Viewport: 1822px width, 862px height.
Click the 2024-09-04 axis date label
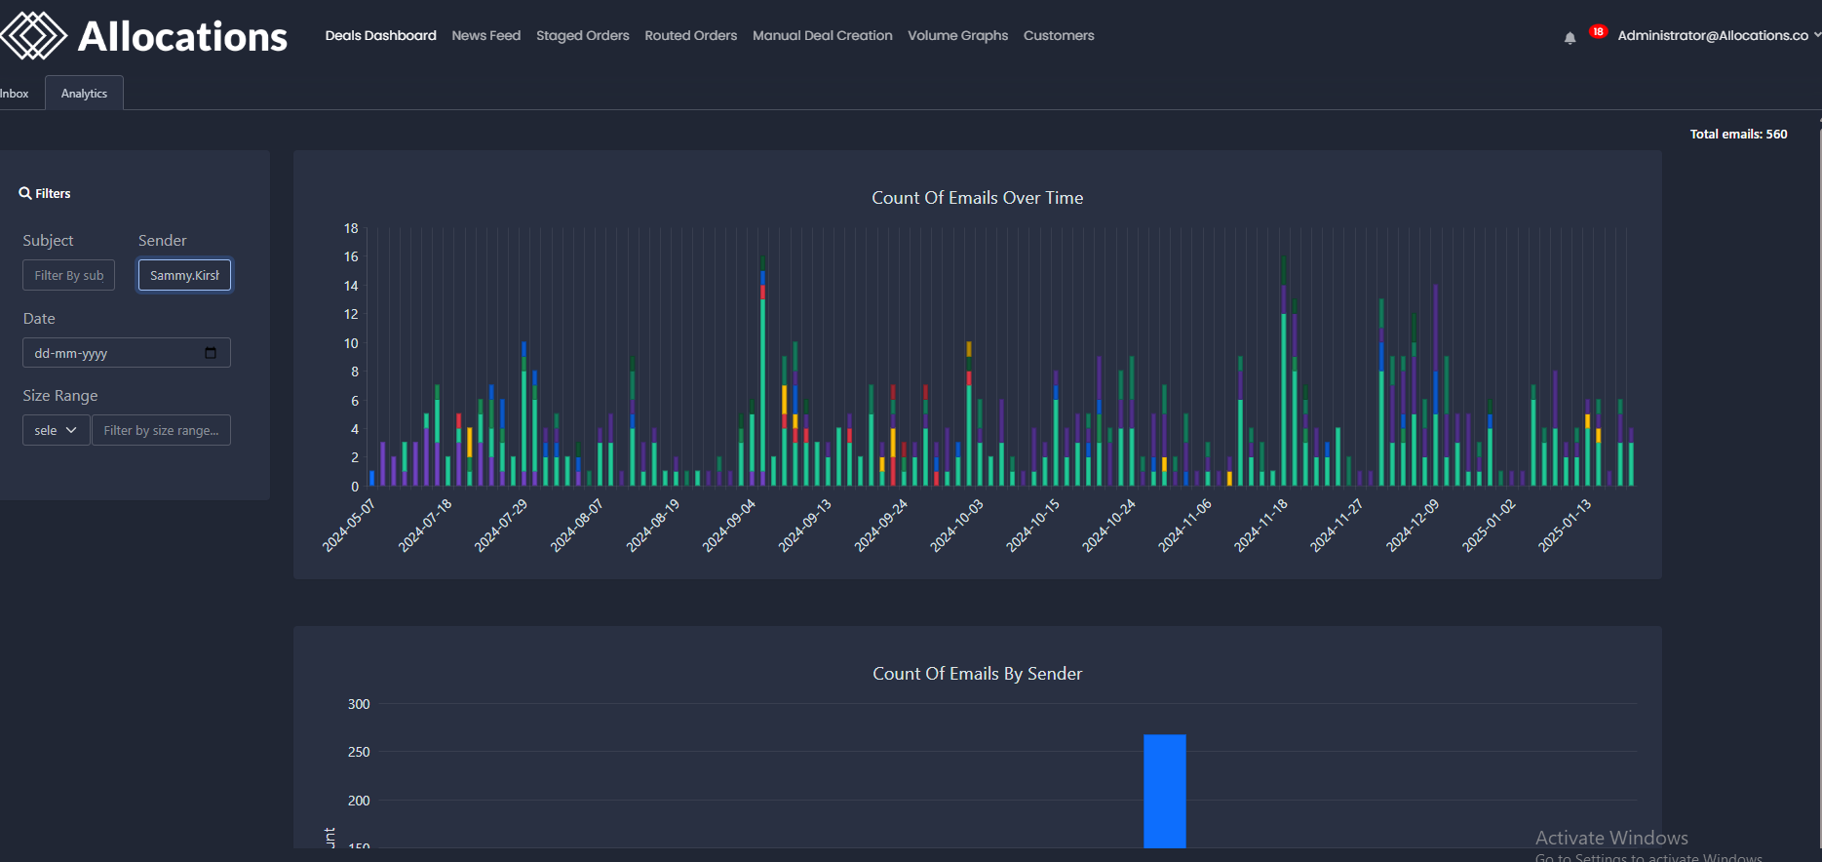[x=729, y=526]
